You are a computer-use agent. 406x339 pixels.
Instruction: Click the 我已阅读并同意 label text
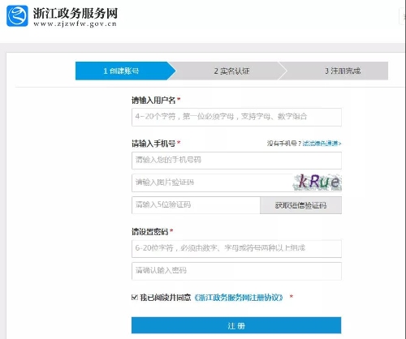point(166,298)
